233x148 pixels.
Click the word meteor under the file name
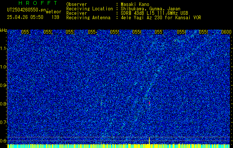[54, 12]
